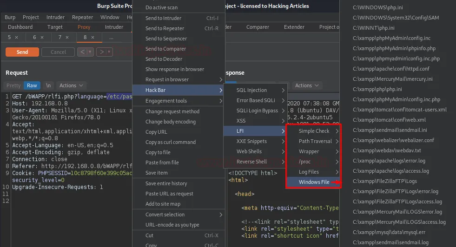This screenshot has height=247, width=456.
Task: Expand Simple Check submenu
Action: pos(313,131)
